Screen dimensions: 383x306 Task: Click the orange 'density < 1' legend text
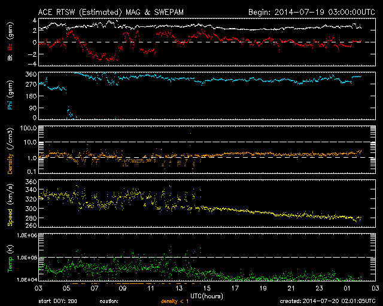[172, 301]
